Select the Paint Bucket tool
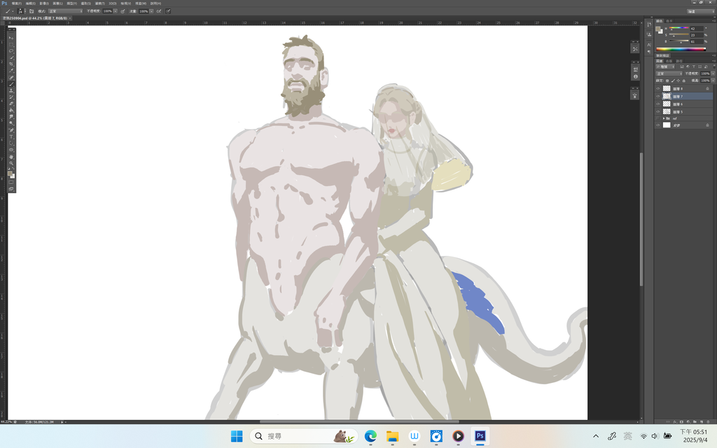Viewport: 717px width, 448px height. tap(11, 110)
